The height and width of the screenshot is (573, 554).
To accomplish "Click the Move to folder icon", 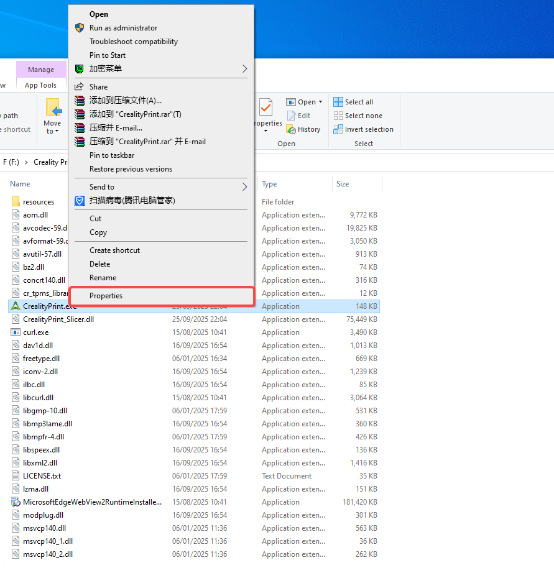I will click(x=53, y=108).
